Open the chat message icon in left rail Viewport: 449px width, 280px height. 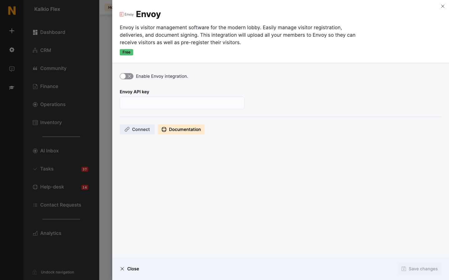pyautogui.click(x=12, y=69)
